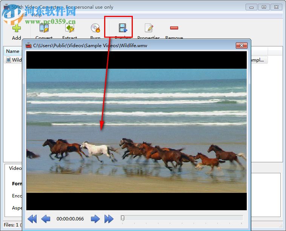Click the horses video preview frame

point(137,131)
